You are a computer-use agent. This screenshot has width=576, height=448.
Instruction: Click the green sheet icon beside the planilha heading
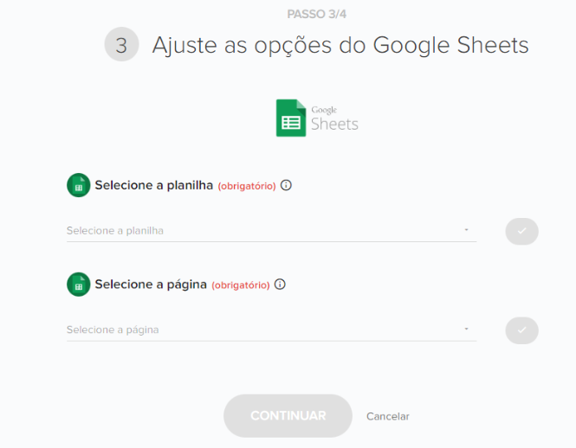[79, 185]
